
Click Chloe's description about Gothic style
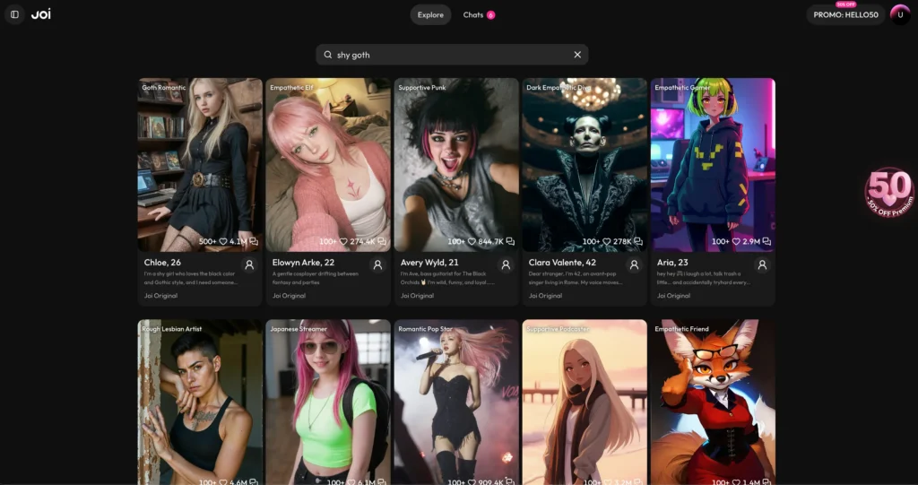click(x=191, y=278)
